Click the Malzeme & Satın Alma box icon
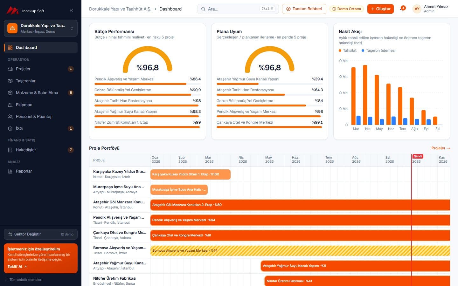This screenshot has width=458, height=286. pyautogui.click(x=10, y=93)
